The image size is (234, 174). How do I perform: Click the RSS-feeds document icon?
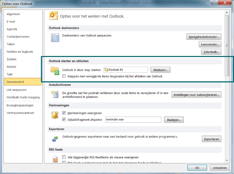[x=55, y=159]
